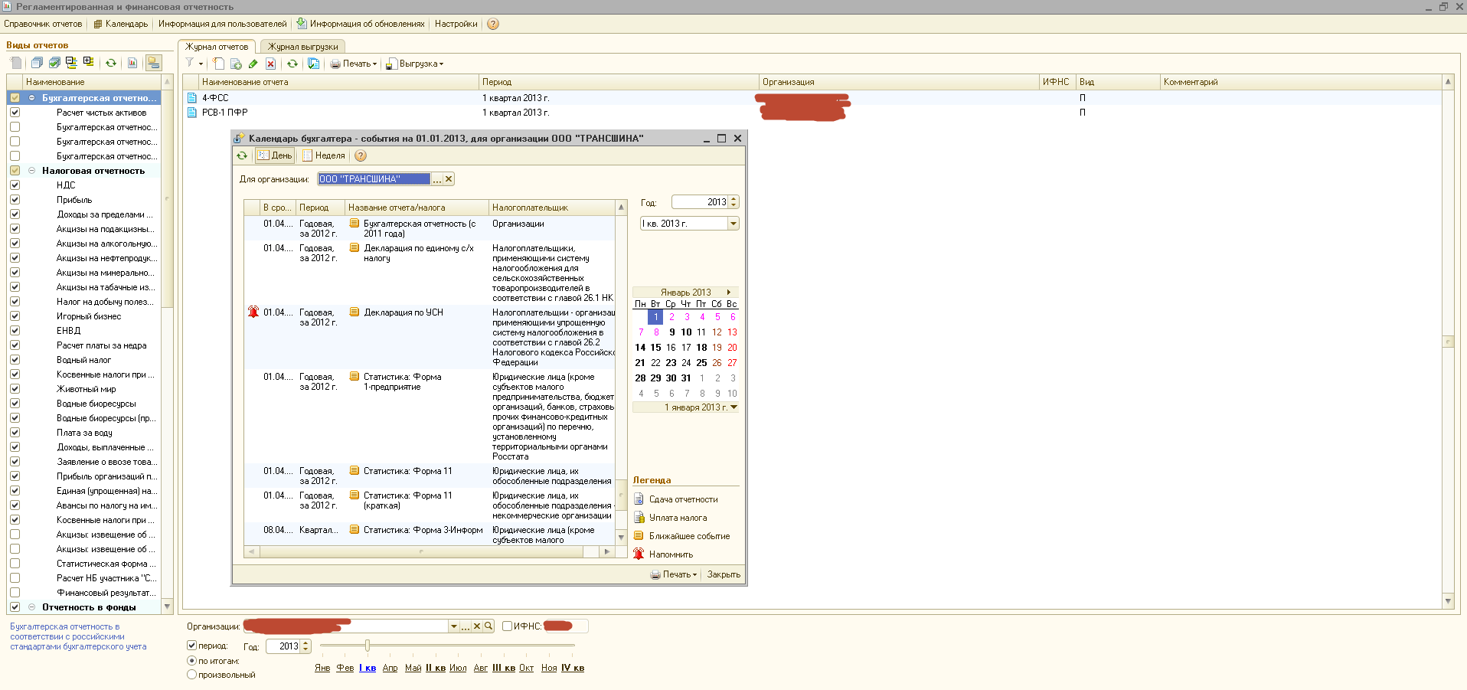Screen dimensions: 1467x690
Task: Select the по итогам radio button
Action: (192, 660)
